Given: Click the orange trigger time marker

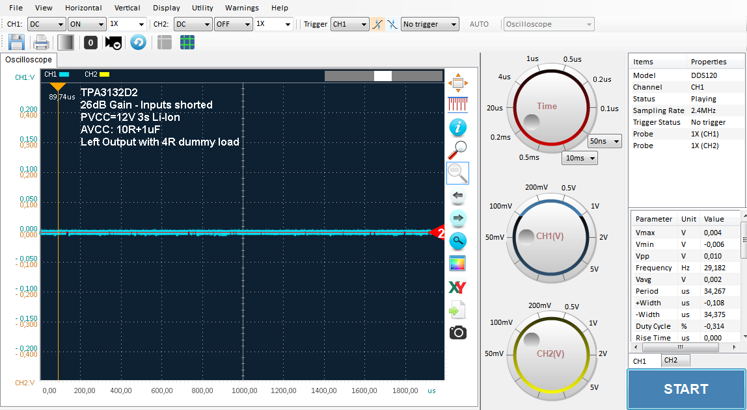Looking at the screenshot, I should [58, 86].
